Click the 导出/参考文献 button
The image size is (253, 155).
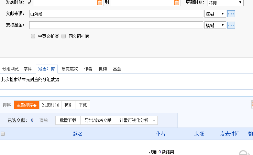(98, 120)
